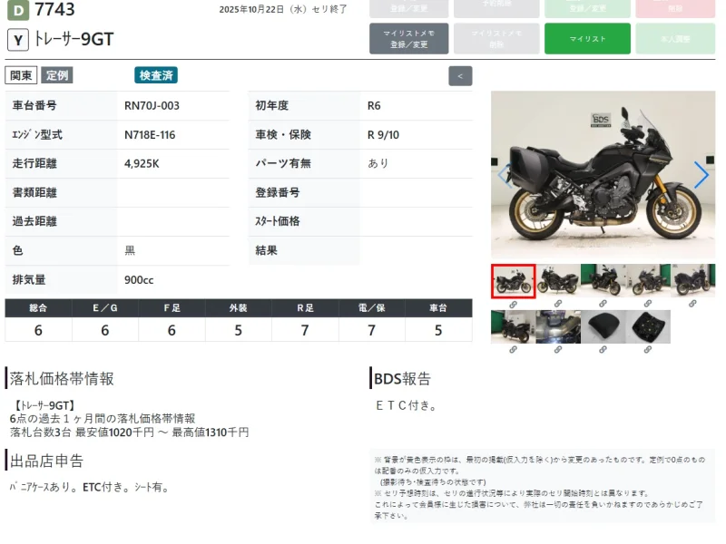Click the link icon under the fifth thumbnail
Screen dimensions: 726x544
692,304
